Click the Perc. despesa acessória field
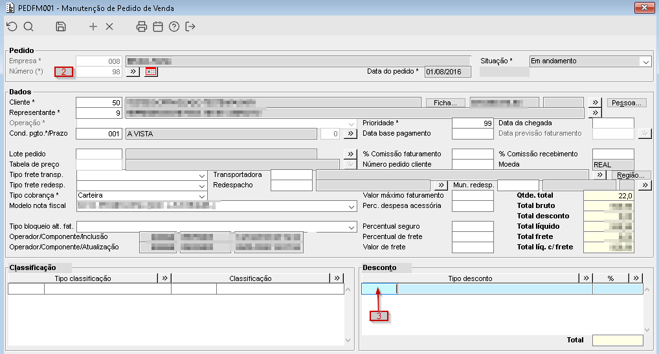The height and width of the screenshot is (354, 659). pyautogui.click(x=473, y=206)
